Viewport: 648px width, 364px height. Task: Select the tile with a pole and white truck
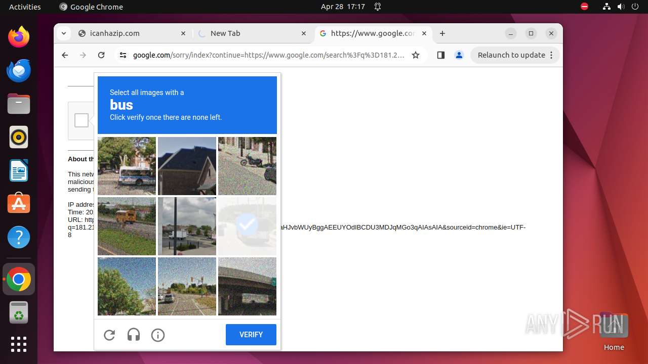click(x=187, y=226)
